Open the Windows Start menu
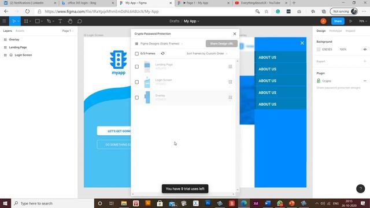This screenshot has height=208, width=370. click(5, 203)
